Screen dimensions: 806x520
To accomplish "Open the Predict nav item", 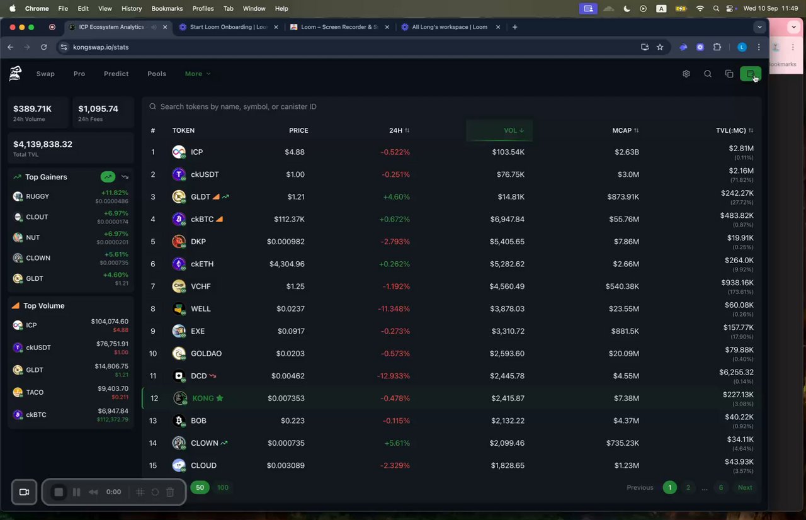I will (116, 74).
